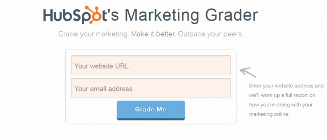The image size is (327, 140).
Task: Click empty panel area right of Grade Me
Action: [210, 111]
